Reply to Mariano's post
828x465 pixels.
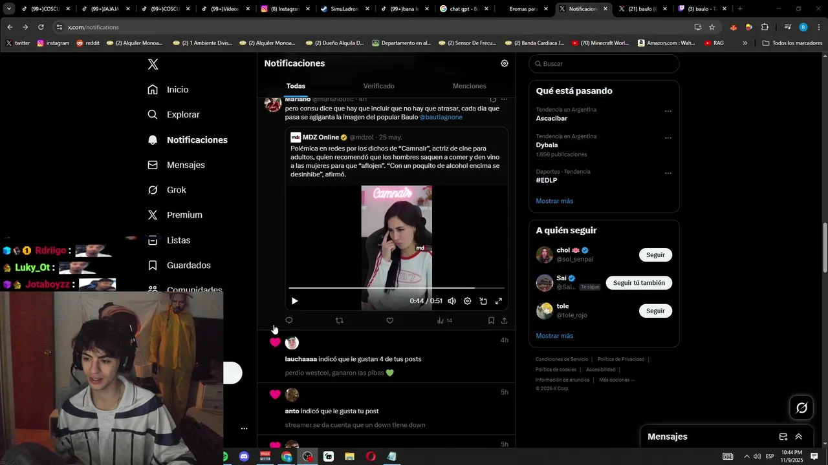point(289,320)
